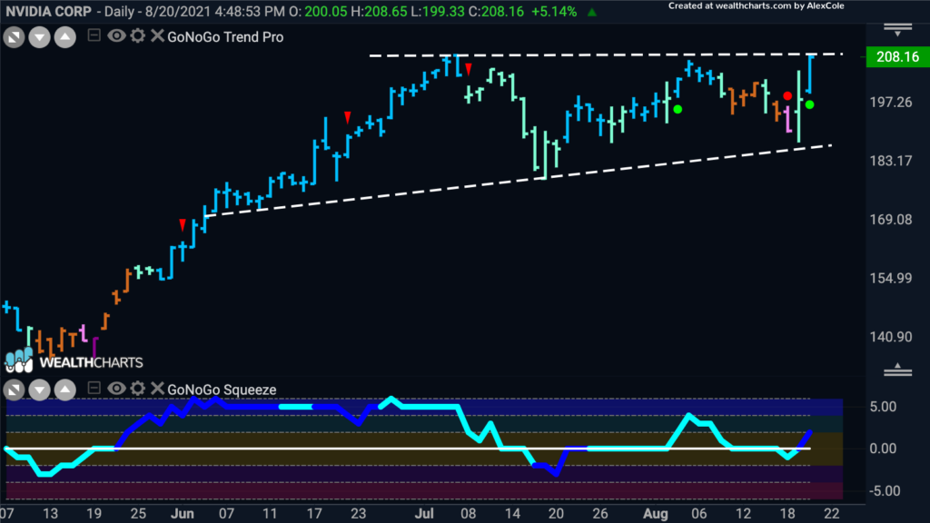This screenshot has width=930, height=523.
Task: Remove the GoNoGo Trend Pro indicator
Action: pos(157,36)
